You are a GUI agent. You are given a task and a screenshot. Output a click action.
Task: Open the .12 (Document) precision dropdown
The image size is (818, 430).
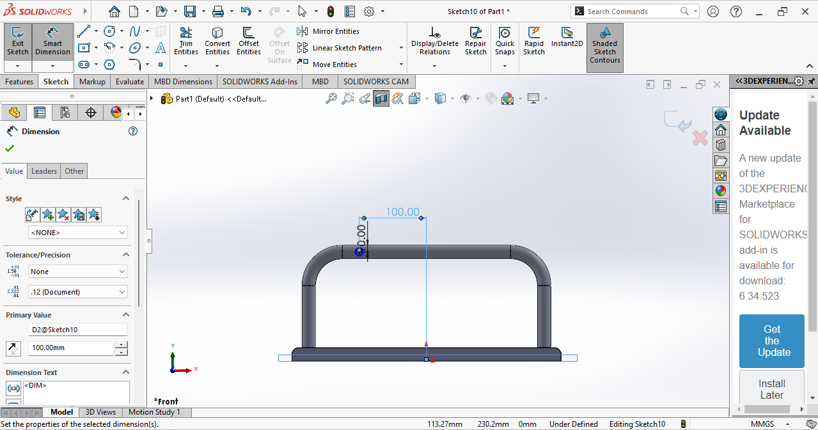click(78, 292)
